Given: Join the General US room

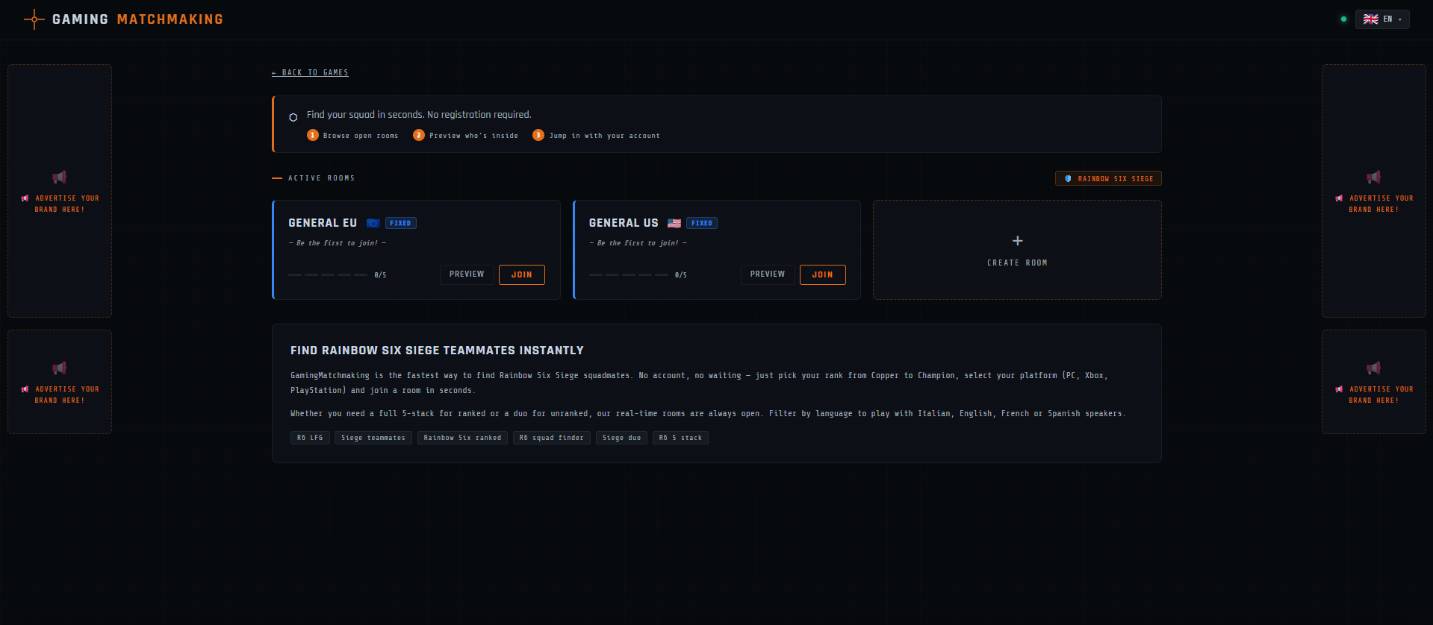Looking at the screenshot, I should click(x=823, y=274).
